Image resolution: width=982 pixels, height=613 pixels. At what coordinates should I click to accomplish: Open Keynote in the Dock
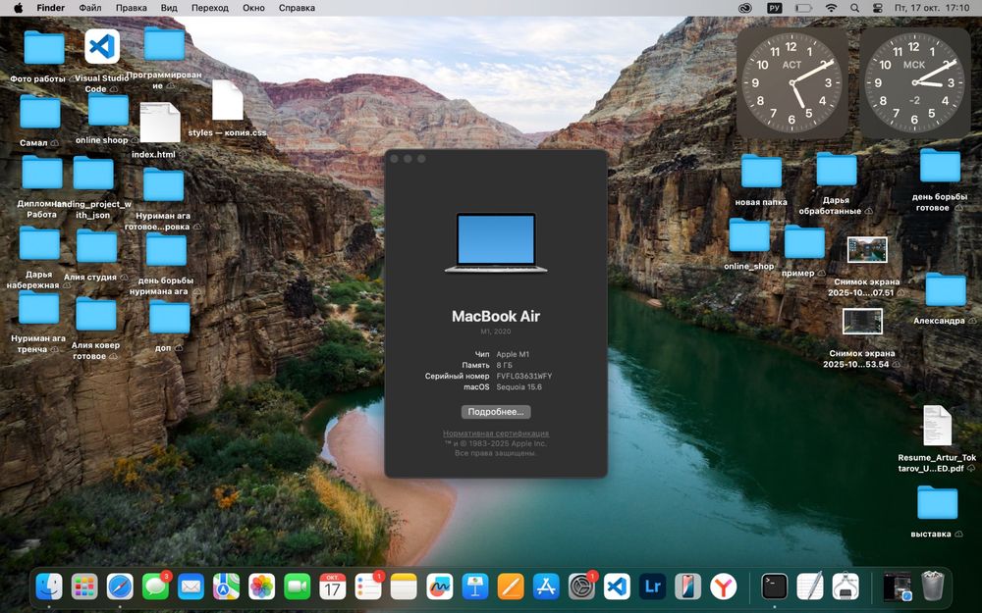pyautogui.click(x=474, y=587)
